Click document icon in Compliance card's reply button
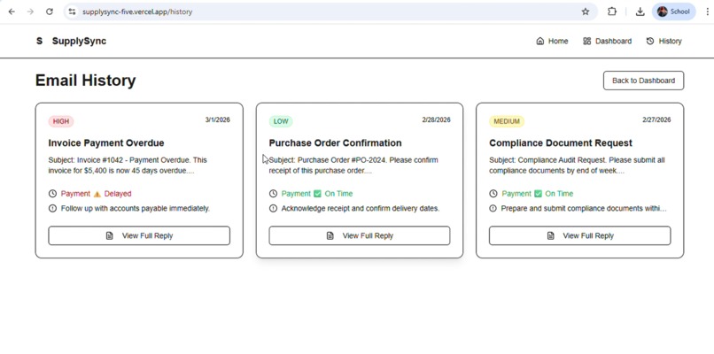Screen dimensions: 714x354 pos(550,235)
